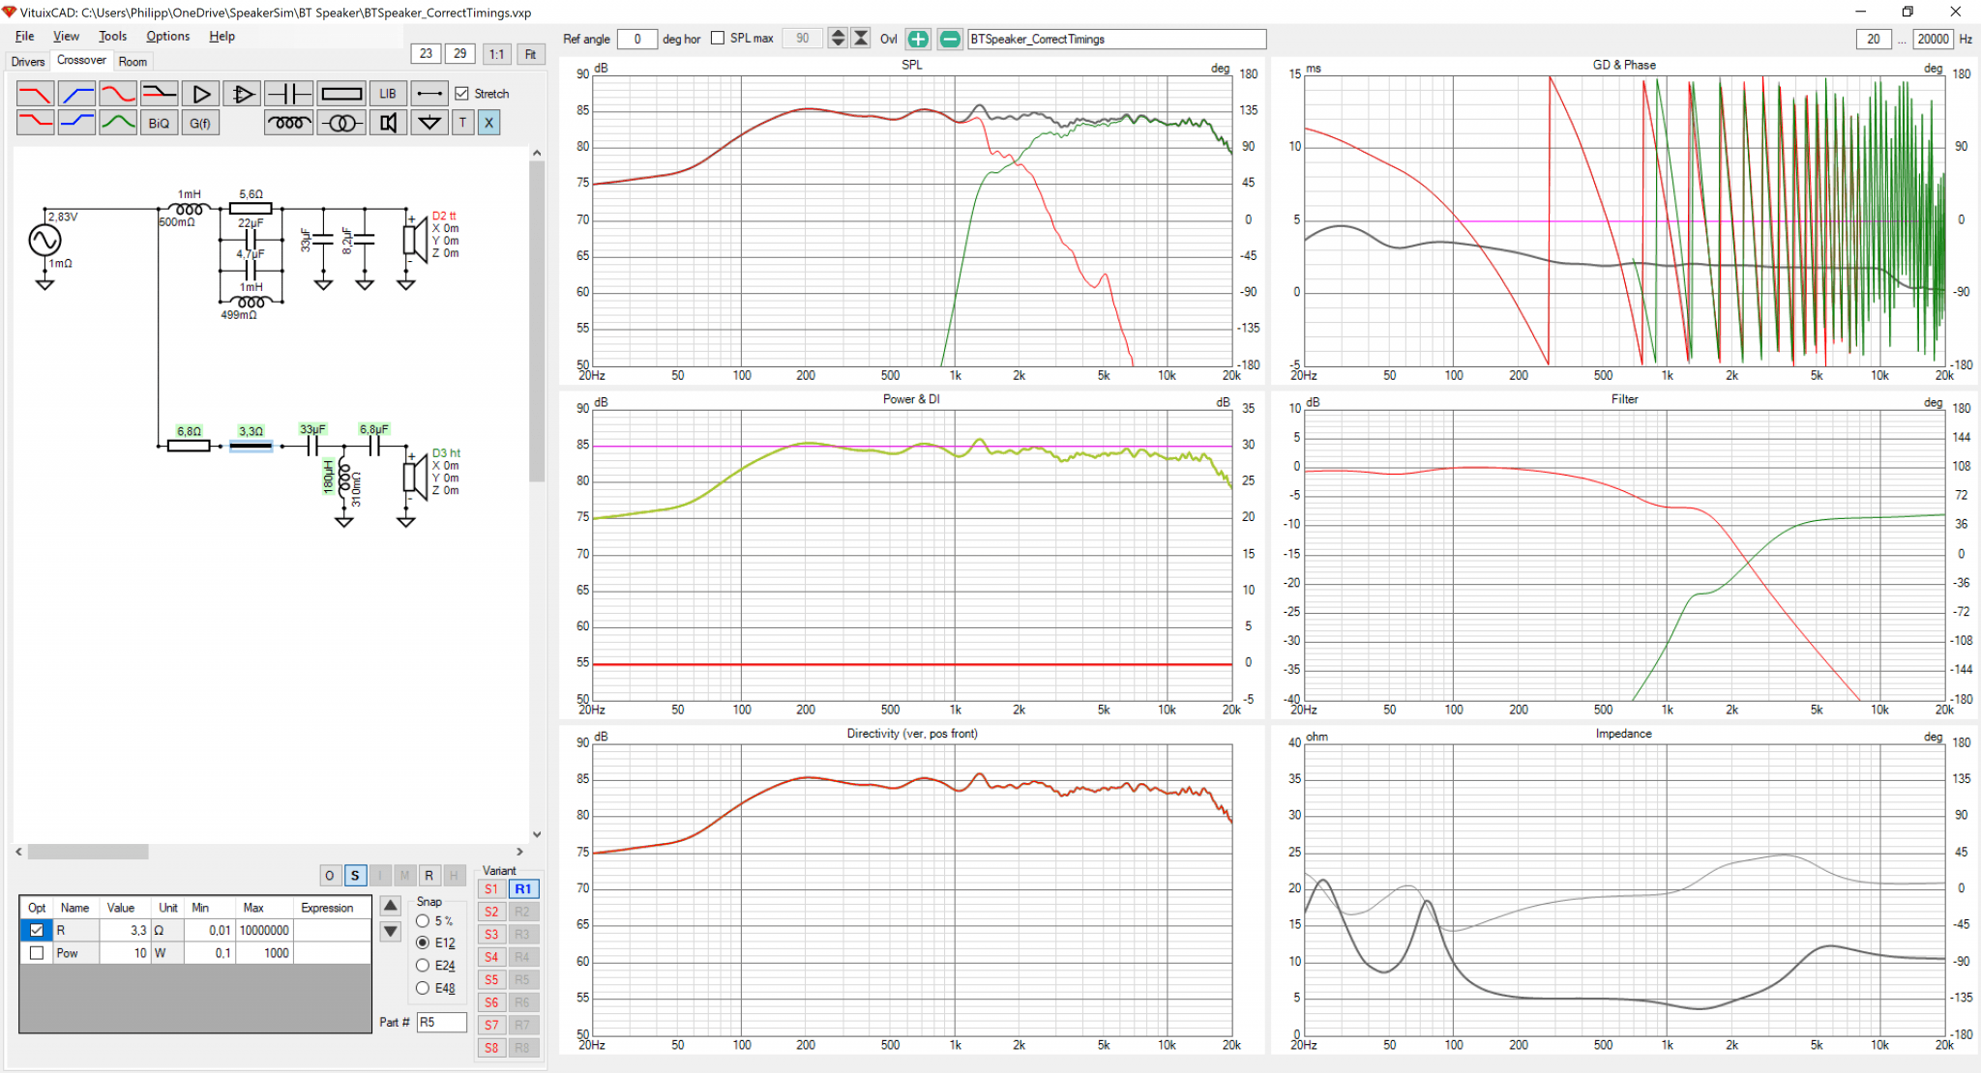Click schematic horizontal scrollbar thumb

[88, 852]
